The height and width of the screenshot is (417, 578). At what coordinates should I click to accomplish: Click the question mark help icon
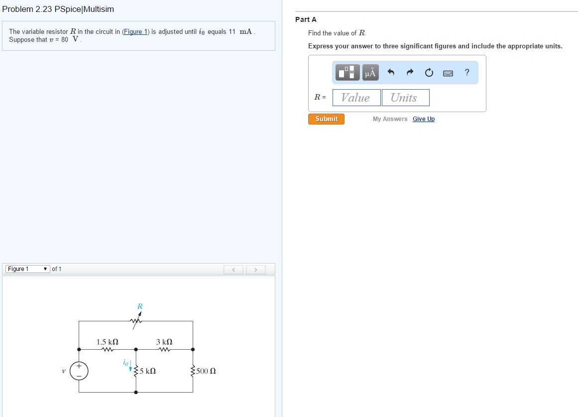click(466, 72)
